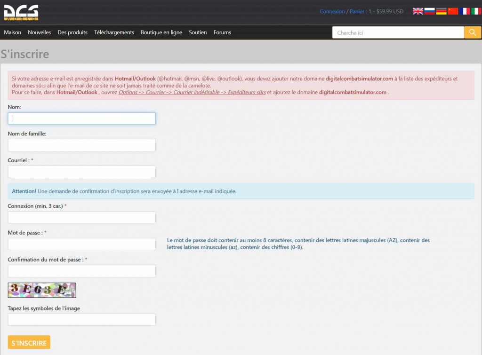This screenshot has width=482, height=355.
Task: Switch language using the Italian flag
Action: point(476,11)
